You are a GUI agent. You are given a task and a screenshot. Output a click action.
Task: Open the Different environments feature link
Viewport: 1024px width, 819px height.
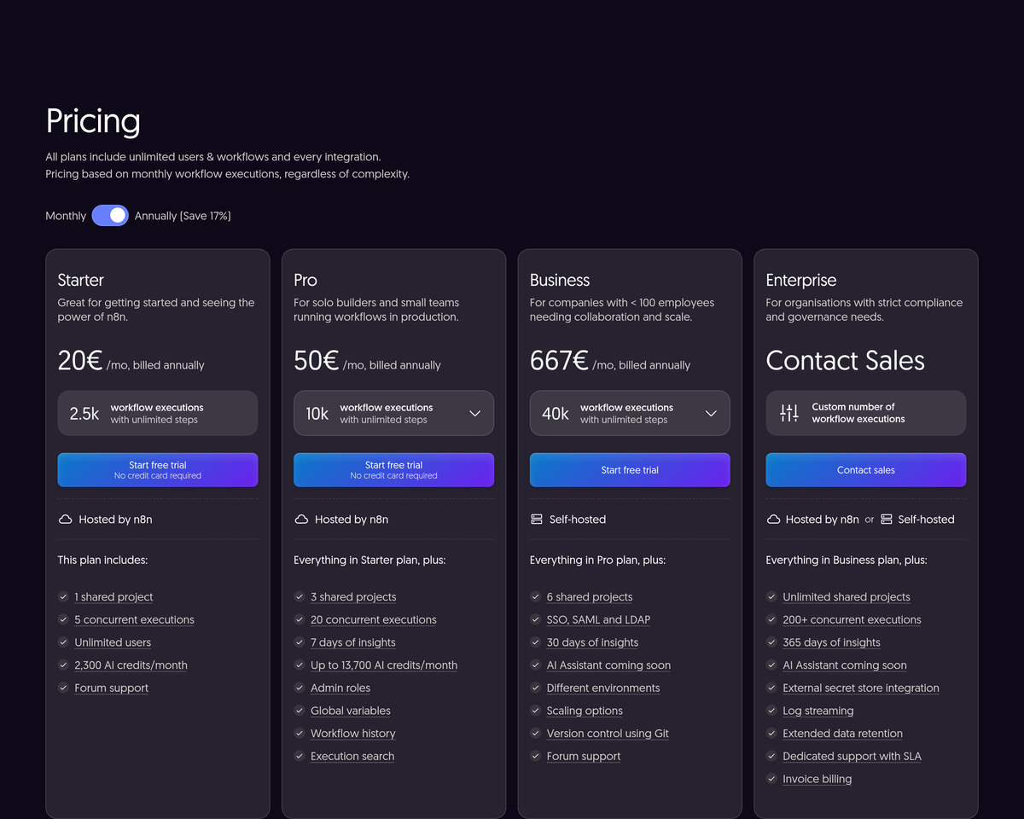603,688
